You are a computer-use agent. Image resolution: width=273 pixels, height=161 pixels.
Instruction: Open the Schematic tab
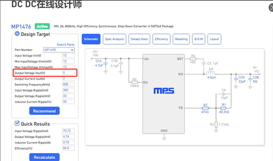(x=91, y=39)
